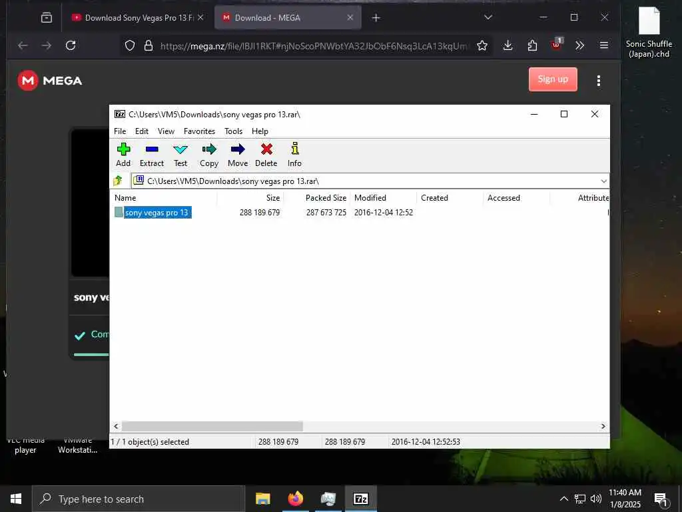Click Firefox forward arrow
This screenshot has width=682, height=512.
(46, 45)
